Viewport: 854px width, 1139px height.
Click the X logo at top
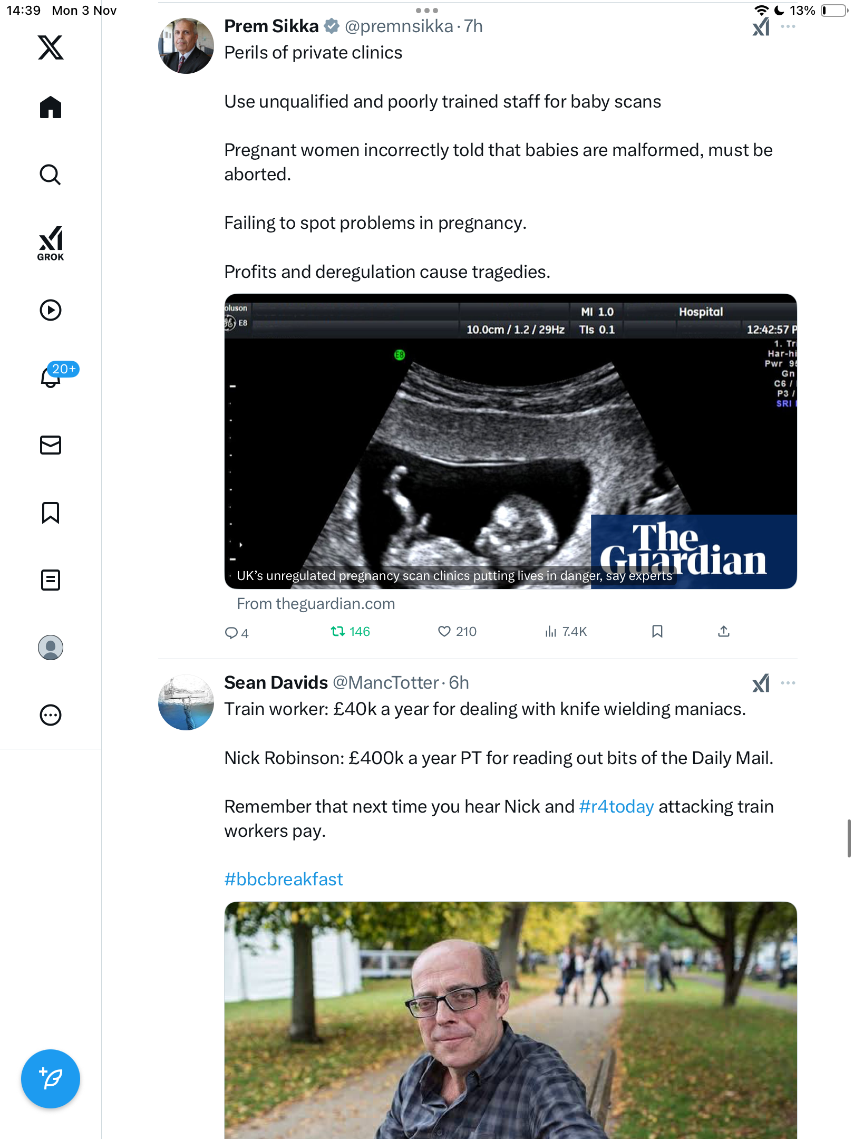click(51, 47)
